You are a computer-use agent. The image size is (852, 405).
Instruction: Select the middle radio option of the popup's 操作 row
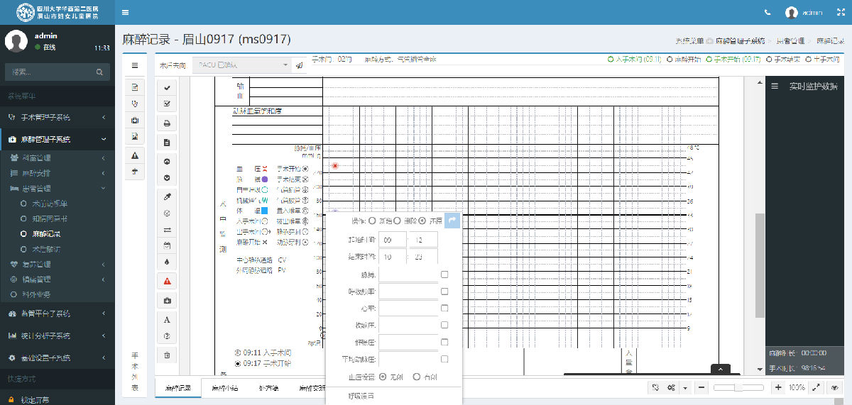(x=398, y=221)
